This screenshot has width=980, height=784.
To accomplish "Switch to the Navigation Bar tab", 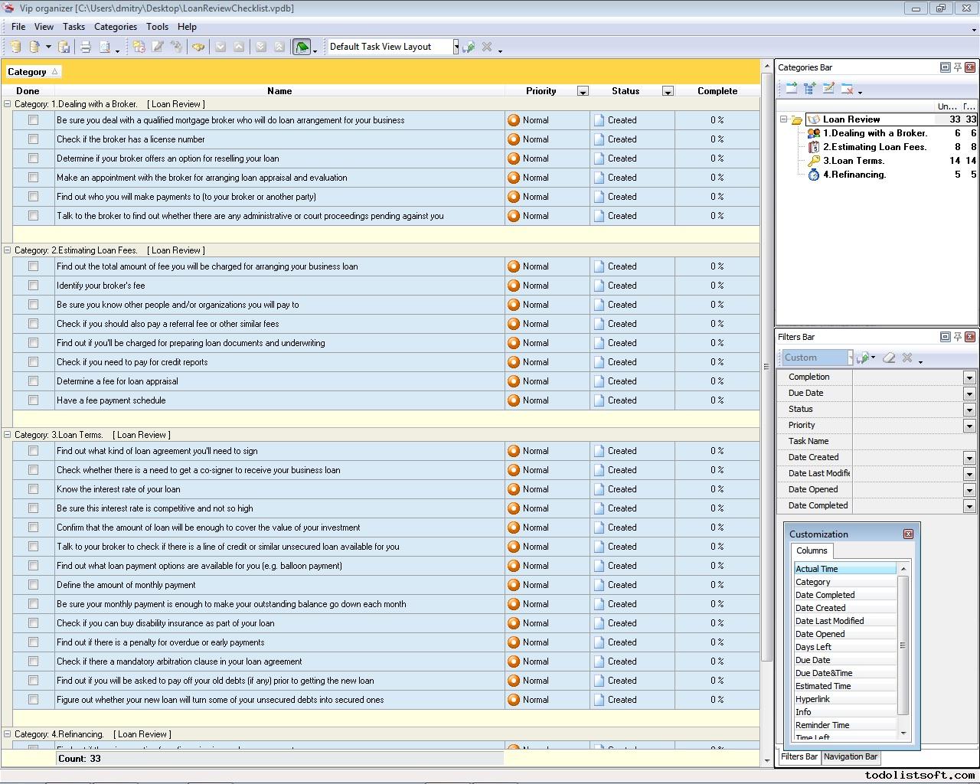I will (850, 757).
